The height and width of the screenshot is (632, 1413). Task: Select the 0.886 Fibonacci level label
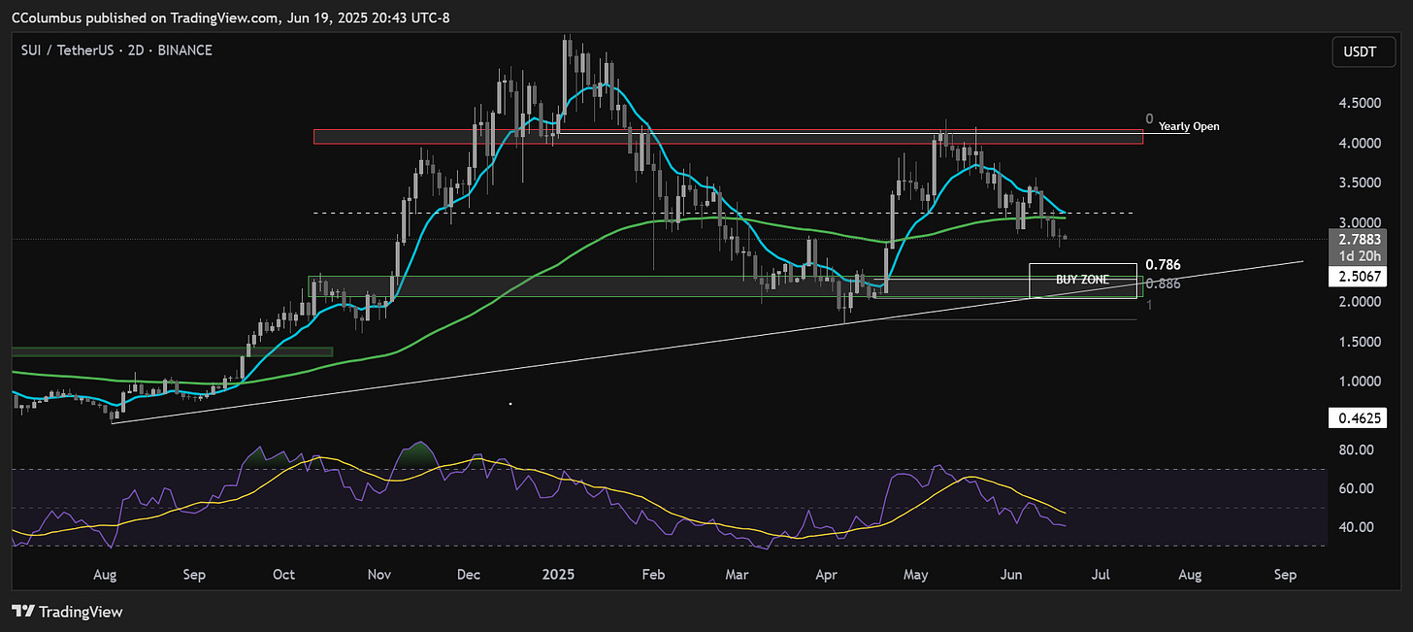coord(1163,283)
